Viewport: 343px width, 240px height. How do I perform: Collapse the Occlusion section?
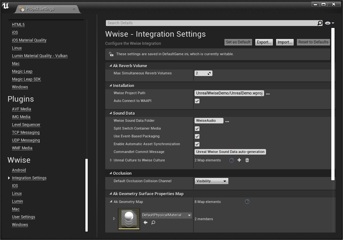click(x=111, y=173)
